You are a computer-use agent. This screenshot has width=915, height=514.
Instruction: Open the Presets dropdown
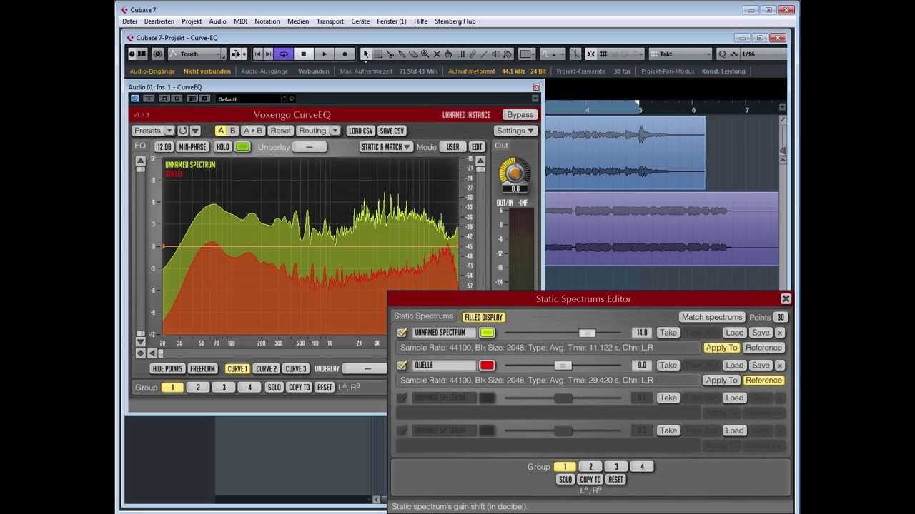(153, 131)
